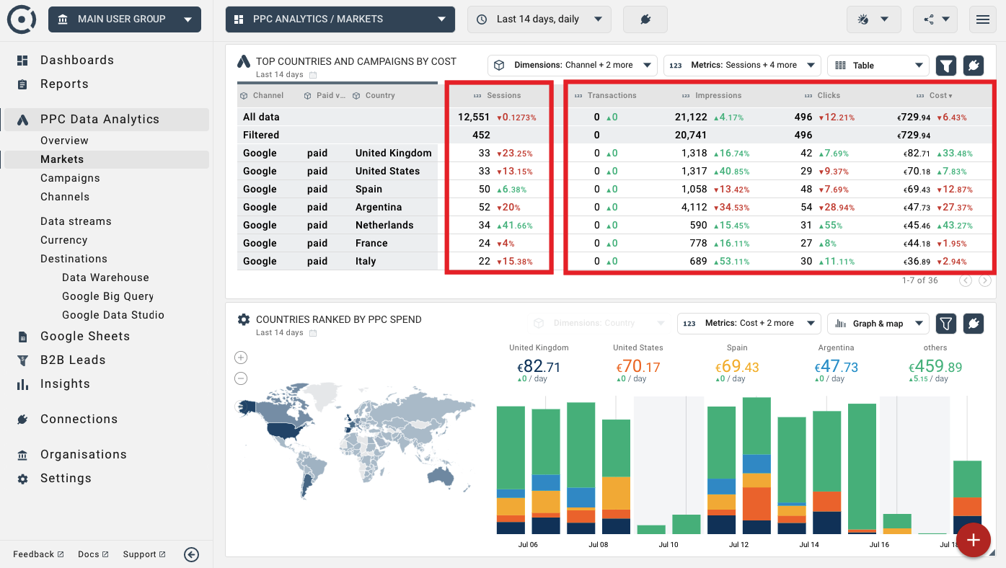1006x568 pixels.
Task: Expand PPC Analytics / Markets dropdown
Action: click(340, 19)
